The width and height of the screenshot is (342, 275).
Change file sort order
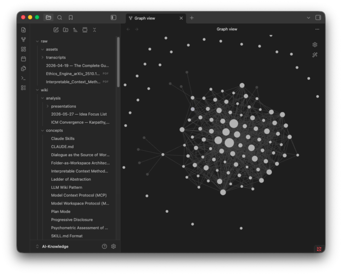tap(75, 30)
